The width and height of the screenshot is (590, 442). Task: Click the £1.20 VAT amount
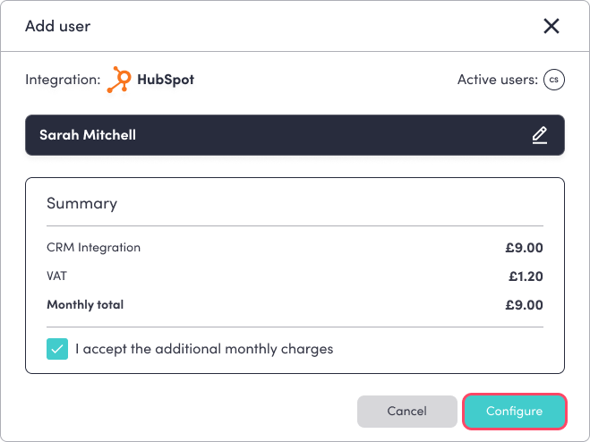coord(525,276)
